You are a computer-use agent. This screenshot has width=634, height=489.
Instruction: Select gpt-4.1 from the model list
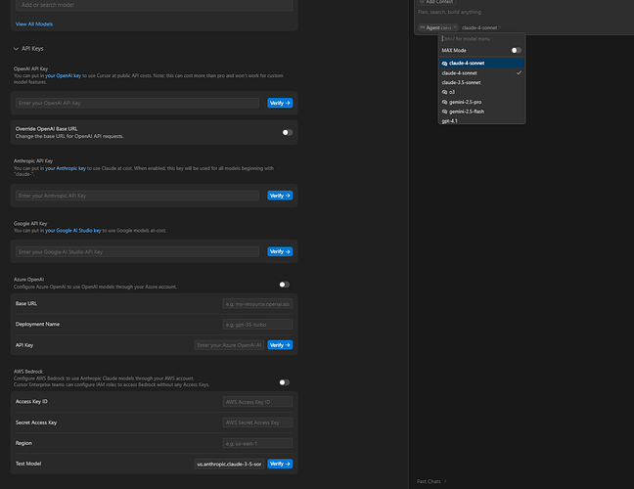pos(482,120)
